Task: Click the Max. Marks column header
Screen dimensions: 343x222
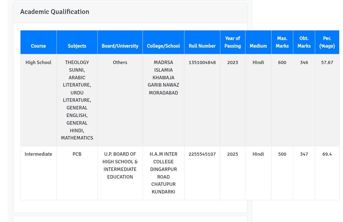Action: pyautogui.click(x=282, y=42)
